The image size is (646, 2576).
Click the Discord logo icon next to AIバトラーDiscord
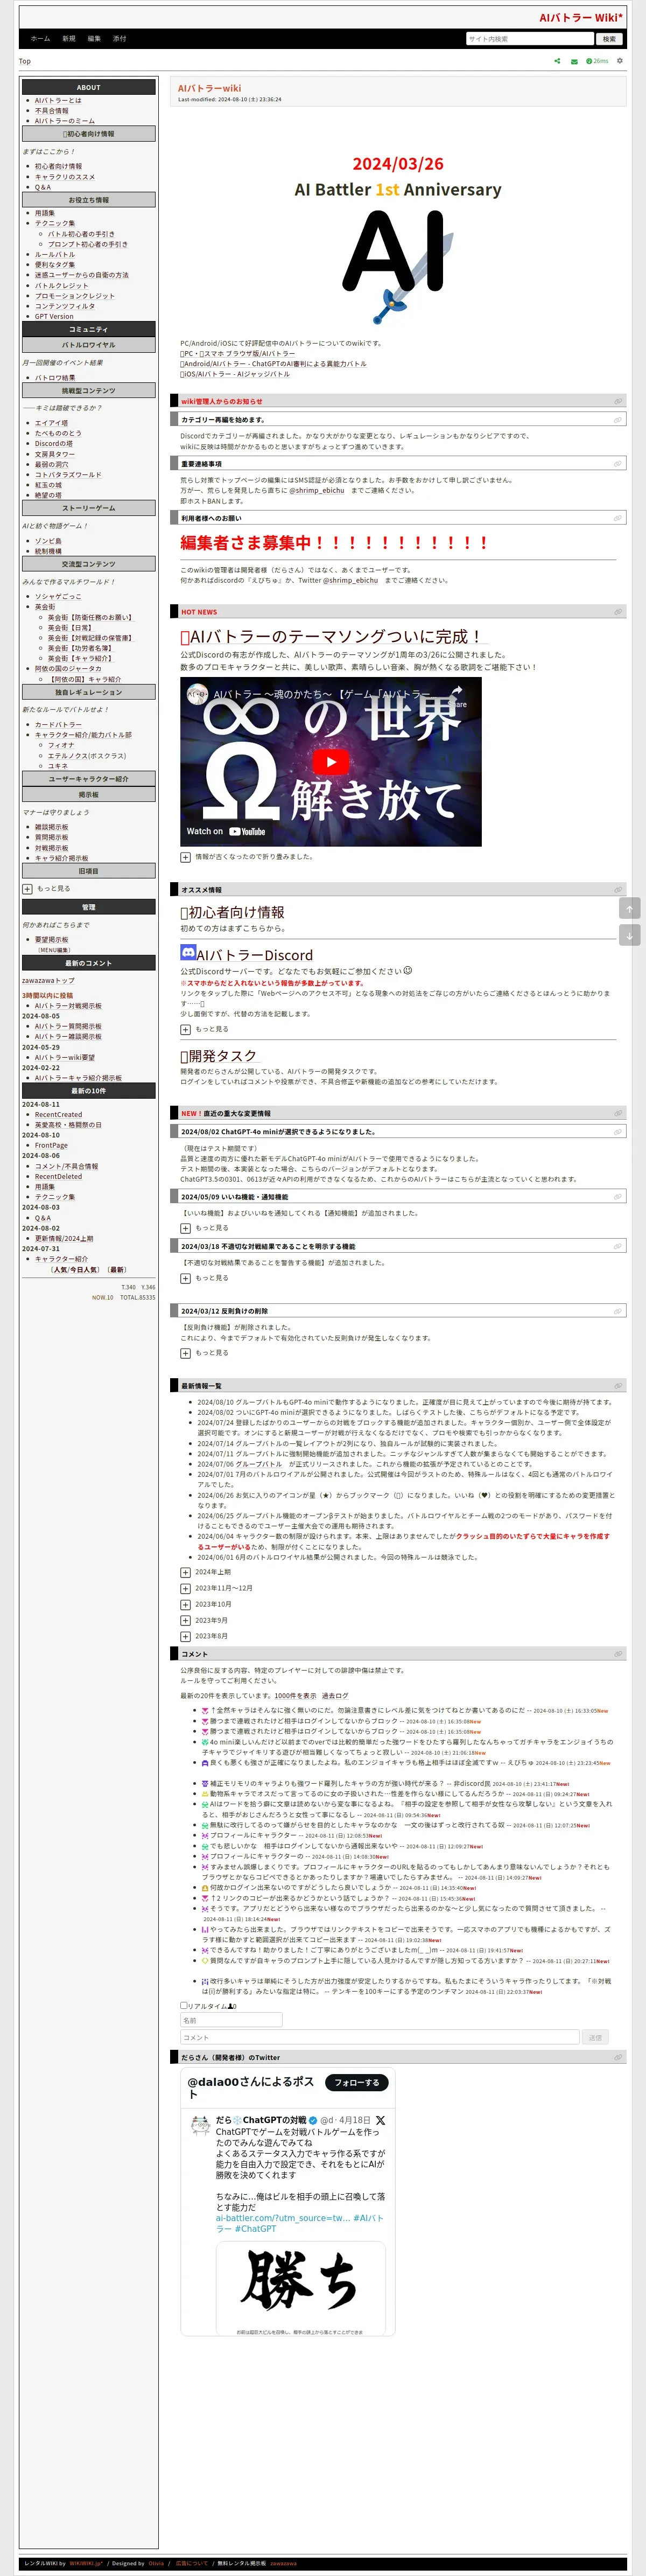tap(188, 953)
